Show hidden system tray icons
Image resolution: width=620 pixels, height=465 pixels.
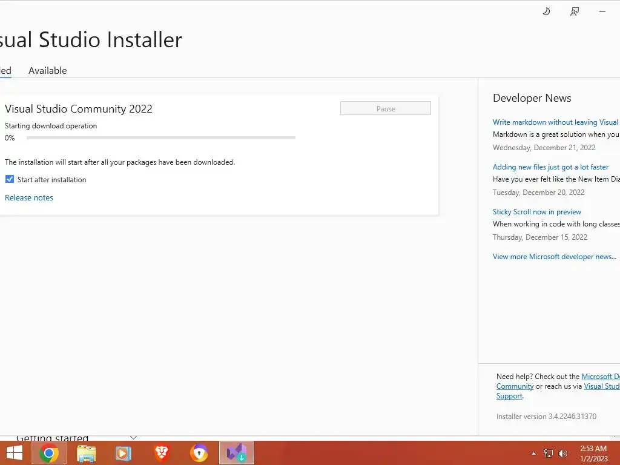click(x=533, y=453)
